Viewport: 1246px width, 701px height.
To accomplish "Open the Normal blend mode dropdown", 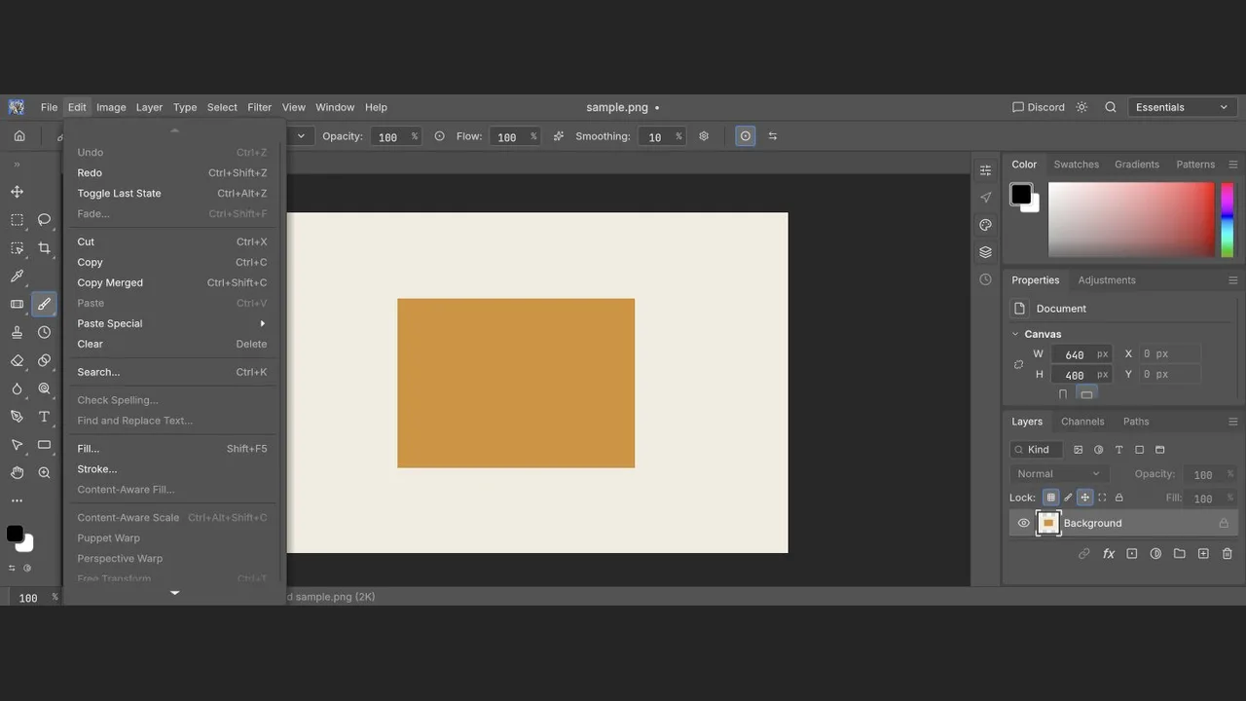I will tap(1058, 474).
